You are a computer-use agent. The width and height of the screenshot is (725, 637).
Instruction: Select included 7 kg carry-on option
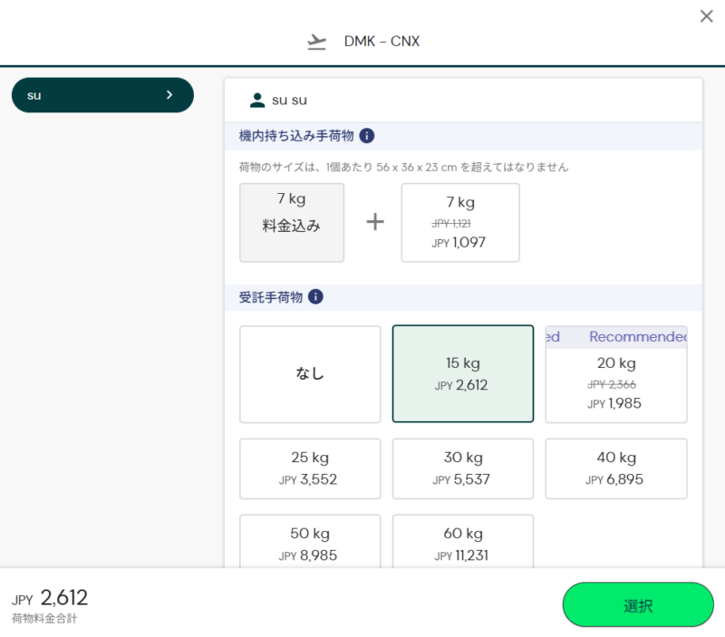pos(292,222)
